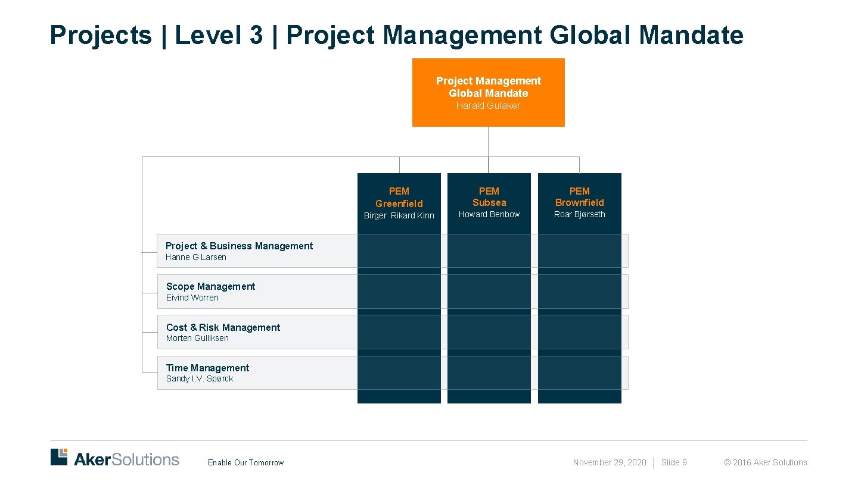The width and height of the screenshot is (858, 482).
Task: Click the Cost & Risk Management label
Action: coord(223,327)
